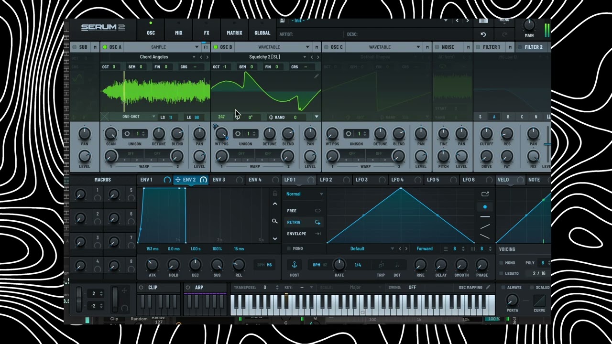This screenshot has width=612, height=344.
Task: Enable the OSC C power toggle
Action: pos(326,47)
